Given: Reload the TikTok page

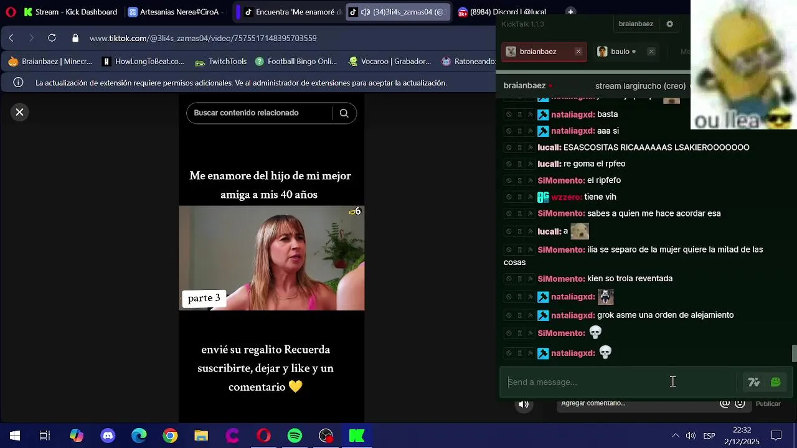Looking at the screenshot, I should point(52,38).
